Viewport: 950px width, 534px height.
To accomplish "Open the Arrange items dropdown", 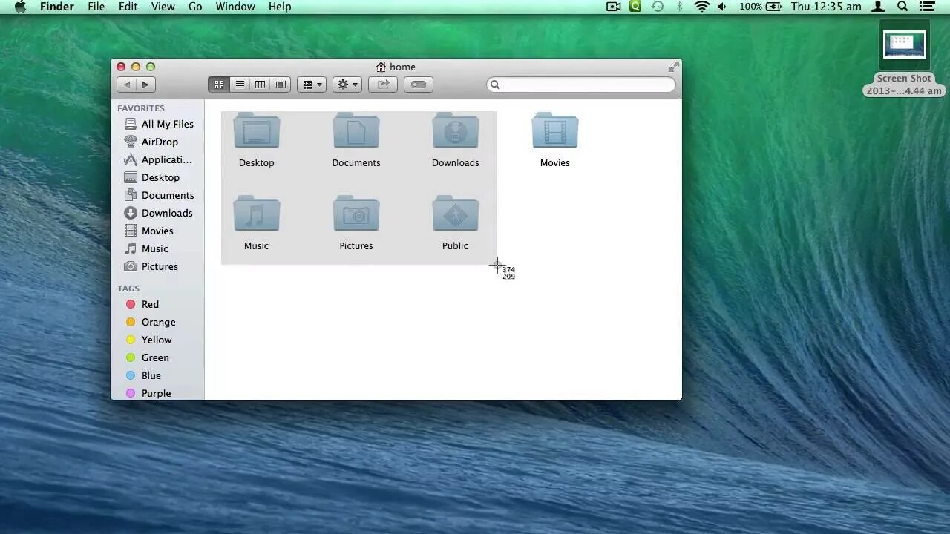I will [x=311, y=85].
